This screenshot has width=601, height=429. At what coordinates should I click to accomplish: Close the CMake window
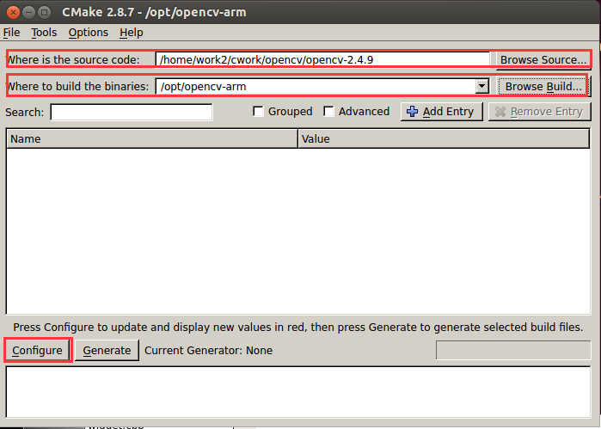[x=13, y=13]
